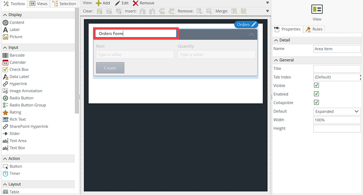
Task: Click Remove in the View toolbar
Action: 143,3
